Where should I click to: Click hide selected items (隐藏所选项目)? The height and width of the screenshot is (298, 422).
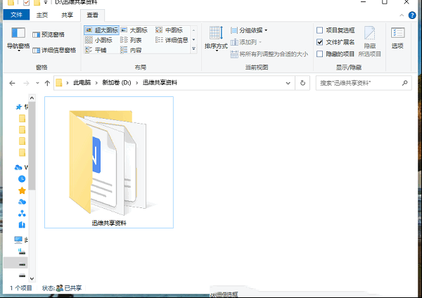coord(369,41)
